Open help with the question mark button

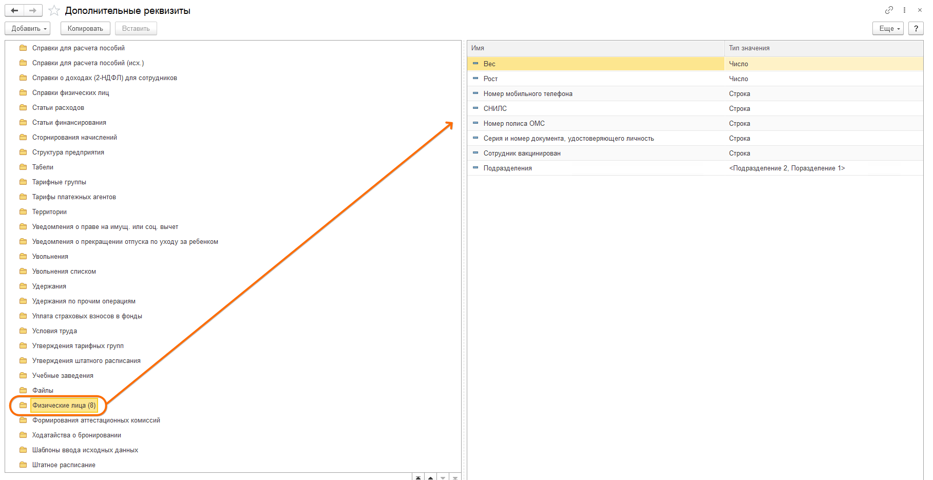point(916,28)
